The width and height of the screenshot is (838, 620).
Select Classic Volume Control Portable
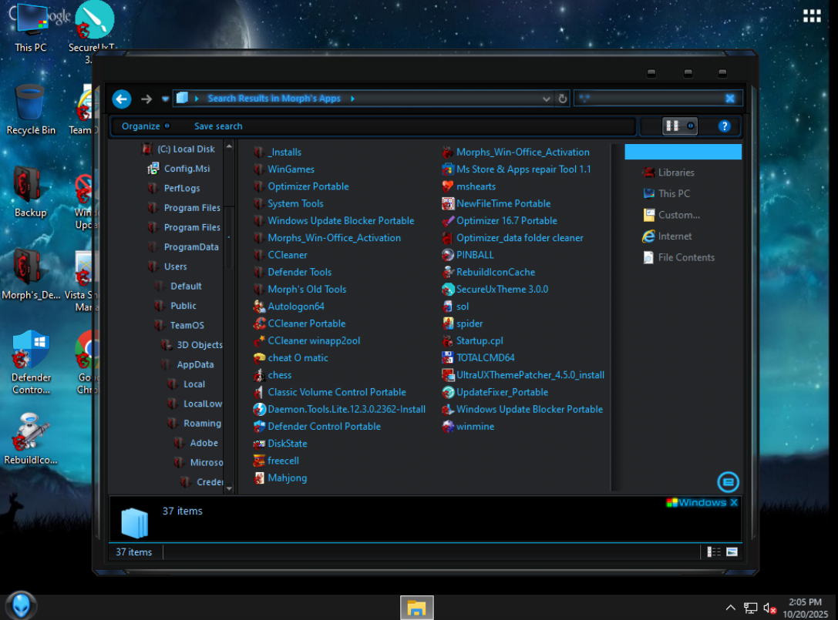[x=330, y=392]
